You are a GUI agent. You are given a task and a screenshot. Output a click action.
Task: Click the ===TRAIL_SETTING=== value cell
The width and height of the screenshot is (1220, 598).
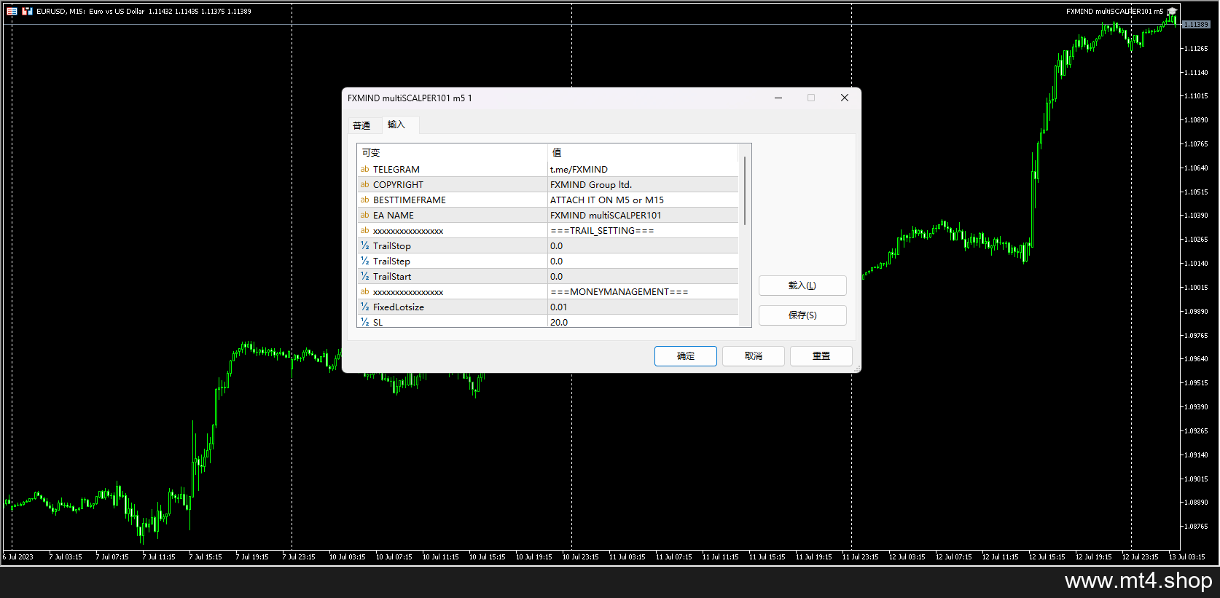click(x=643, y=230)
